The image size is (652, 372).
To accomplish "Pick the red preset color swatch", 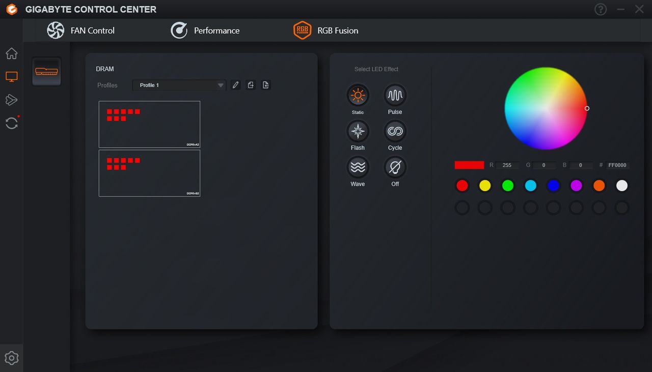I will point(462,186).
